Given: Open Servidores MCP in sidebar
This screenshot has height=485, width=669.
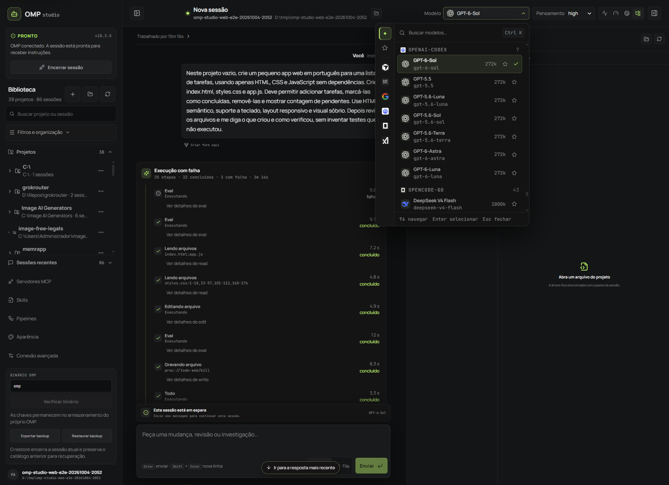Looking at the screenshot, I should 34,282.
